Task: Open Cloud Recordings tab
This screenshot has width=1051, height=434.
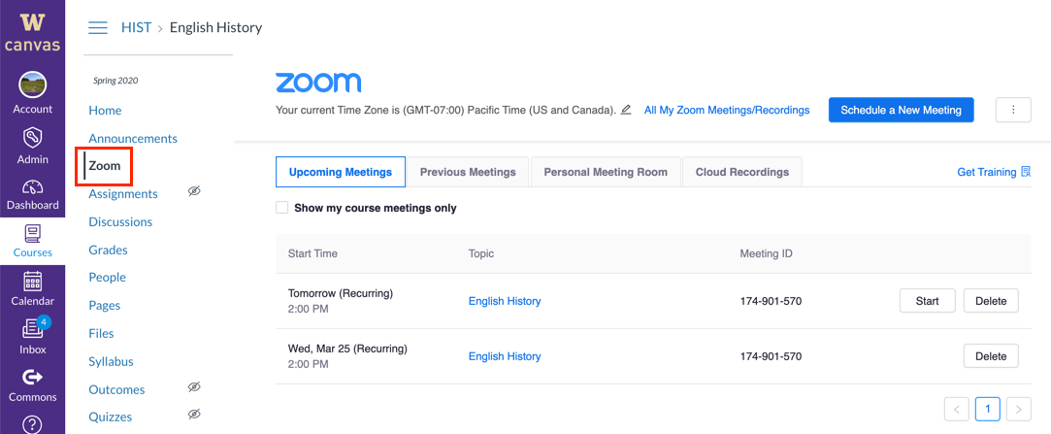Action: click(x=742, y=172)
